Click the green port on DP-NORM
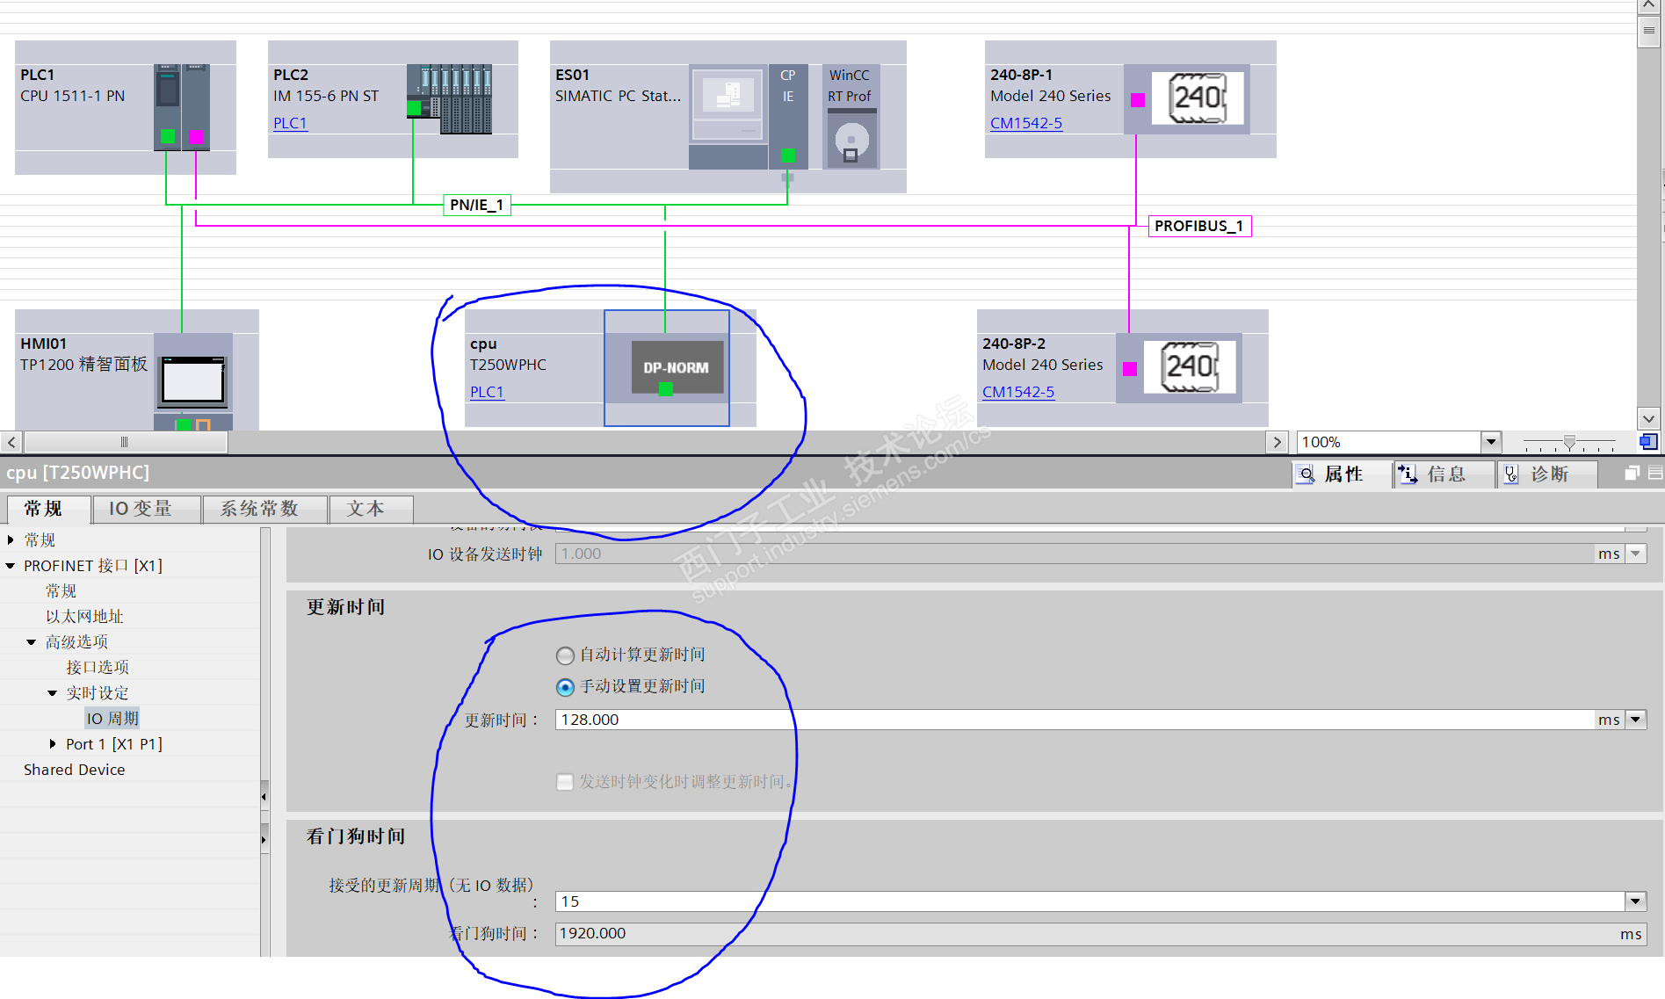The image size is (1665, 999). [x=666, y=389]
